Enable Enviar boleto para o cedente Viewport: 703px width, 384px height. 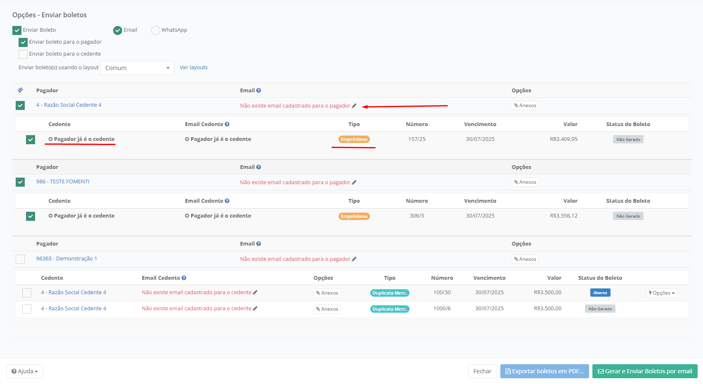coord(23,54)
